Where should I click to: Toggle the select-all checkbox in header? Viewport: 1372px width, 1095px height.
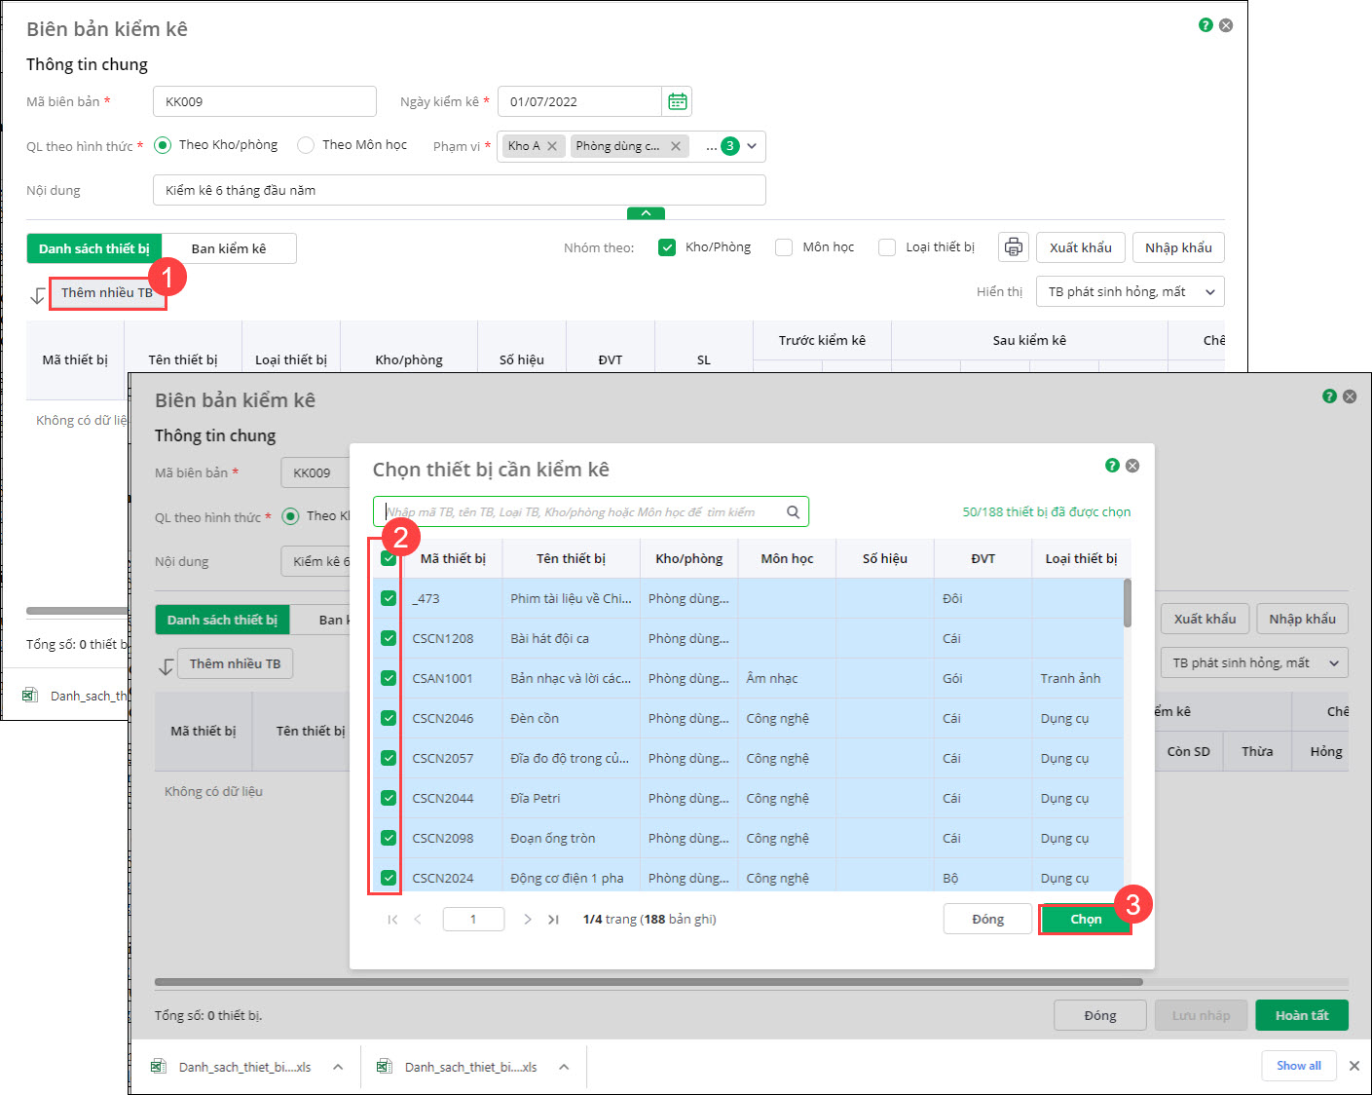(x=389, y=559)
